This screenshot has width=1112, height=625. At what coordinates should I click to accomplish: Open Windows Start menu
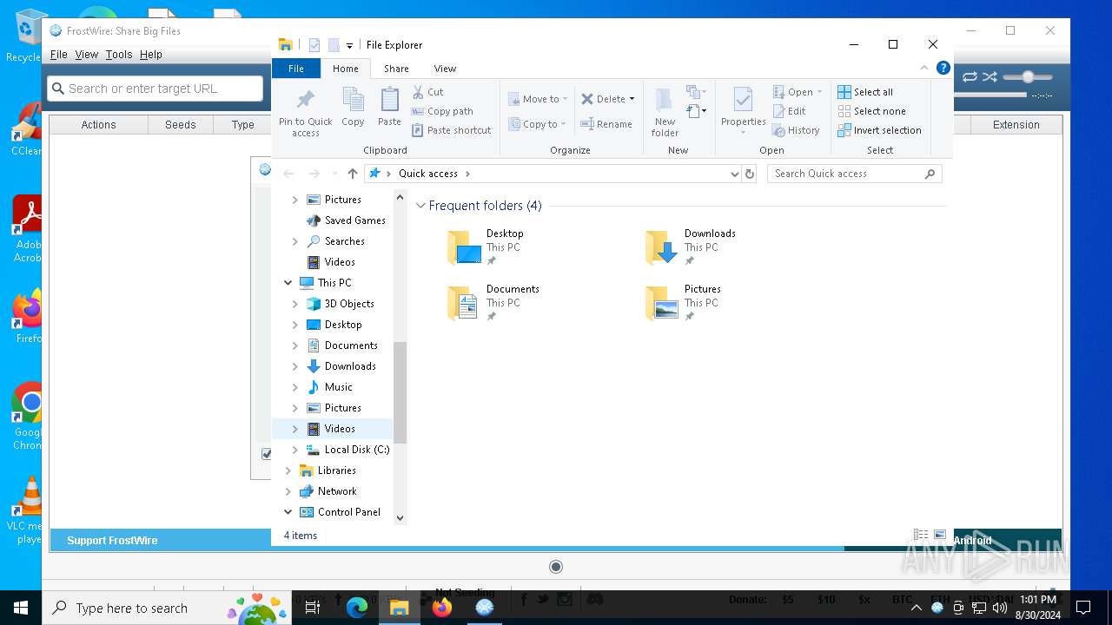(21, 608)
